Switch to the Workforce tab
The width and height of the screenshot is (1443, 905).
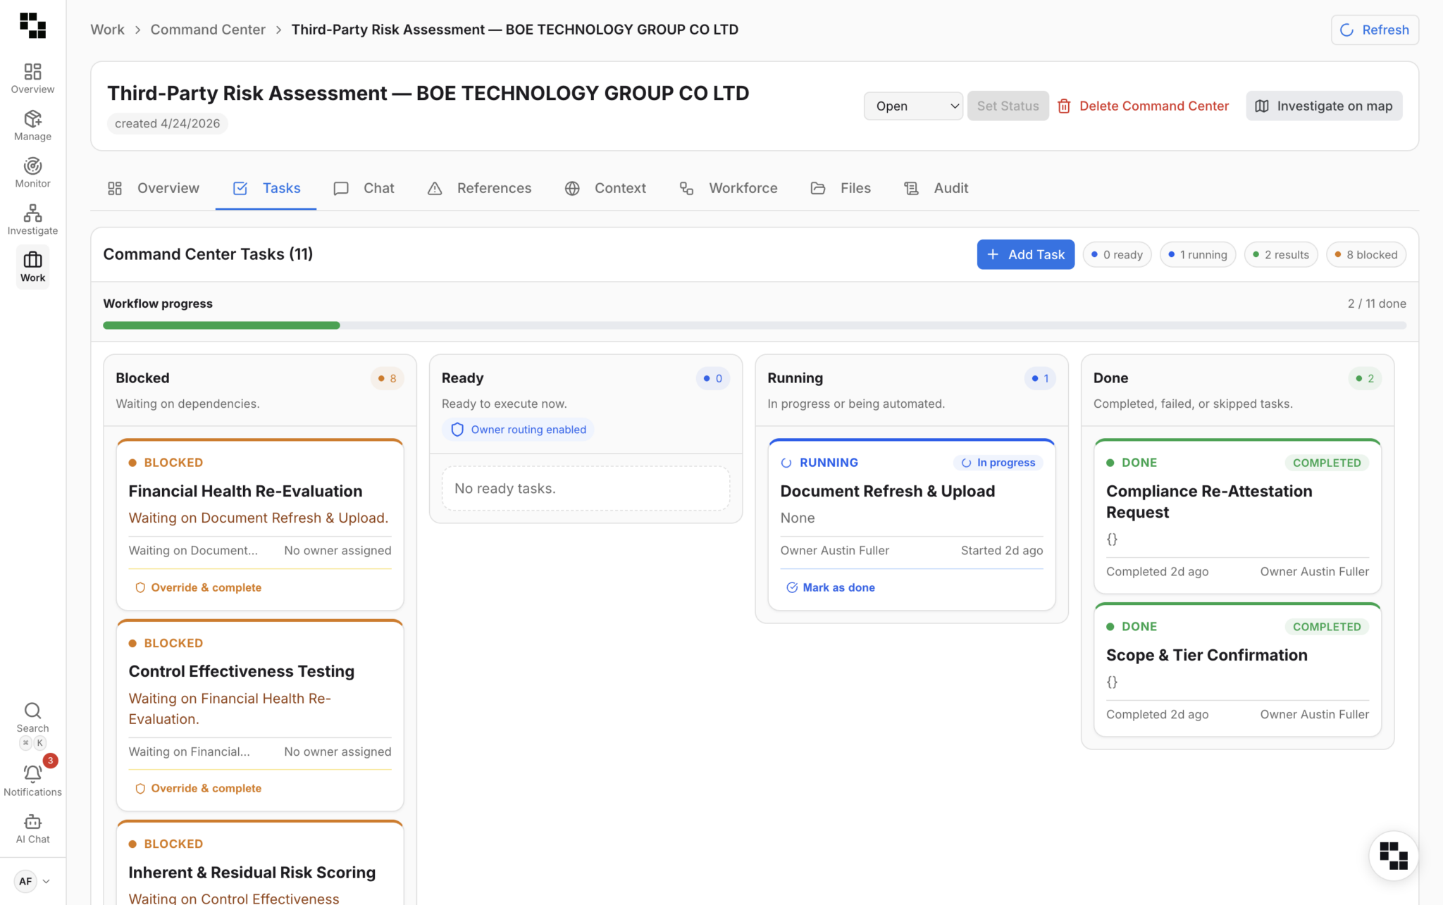[728, 188]
